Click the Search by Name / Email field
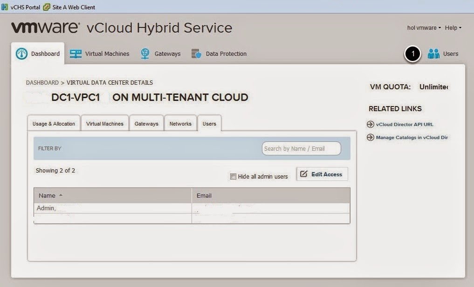The image size is (474, 287). pyautogui.click(x=302, y=148)
